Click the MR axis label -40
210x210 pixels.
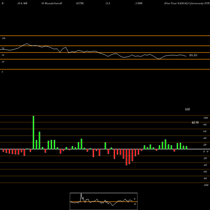click(x=205, y=165)
